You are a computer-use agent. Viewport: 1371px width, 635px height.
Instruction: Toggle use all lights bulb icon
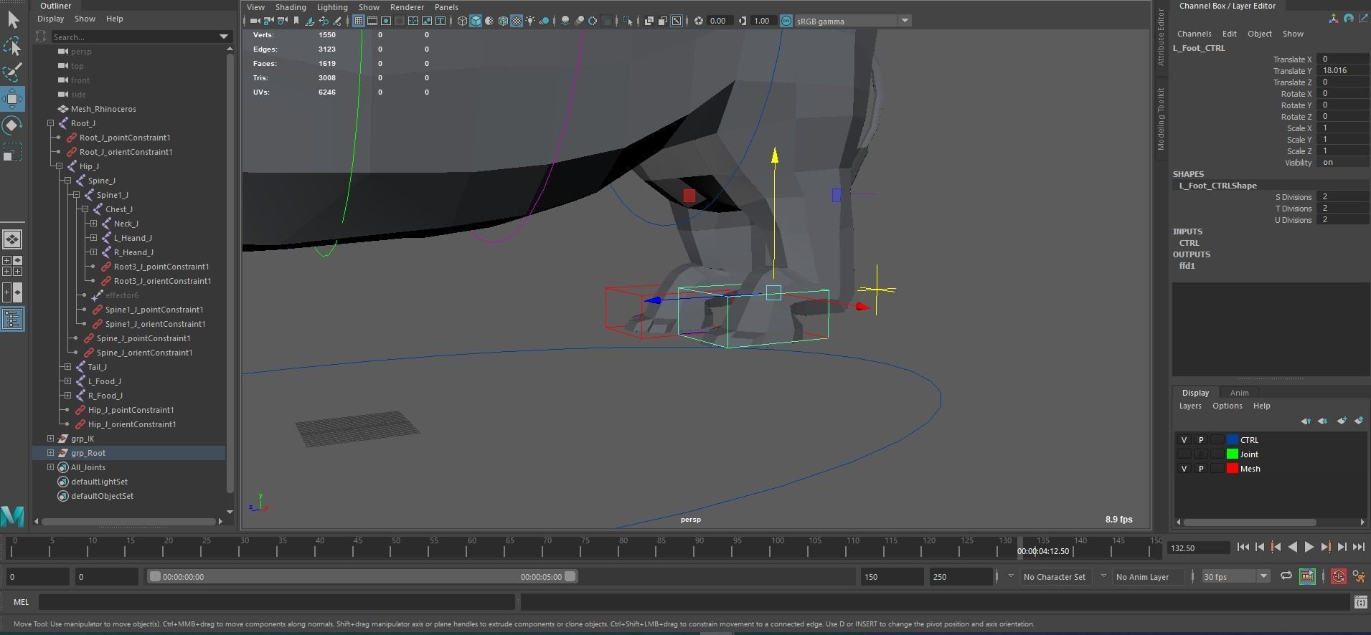pyautogui.click(x=530, y=21)
